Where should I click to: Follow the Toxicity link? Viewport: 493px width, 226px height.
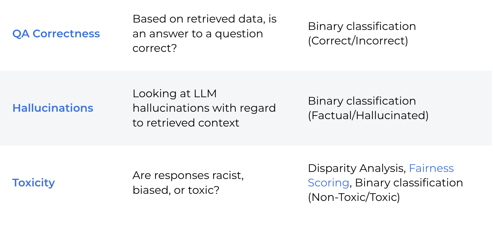pos(34,183)
